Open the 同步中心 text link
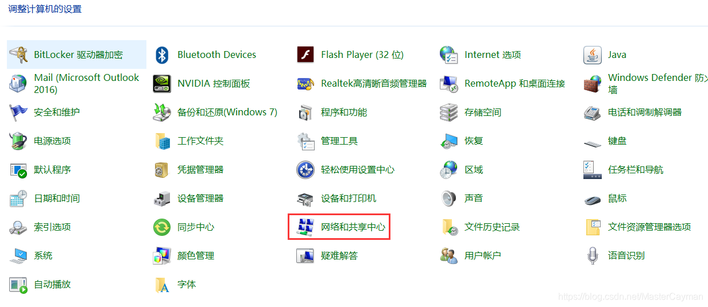This screenshot has height=307, width=708. 196,227
